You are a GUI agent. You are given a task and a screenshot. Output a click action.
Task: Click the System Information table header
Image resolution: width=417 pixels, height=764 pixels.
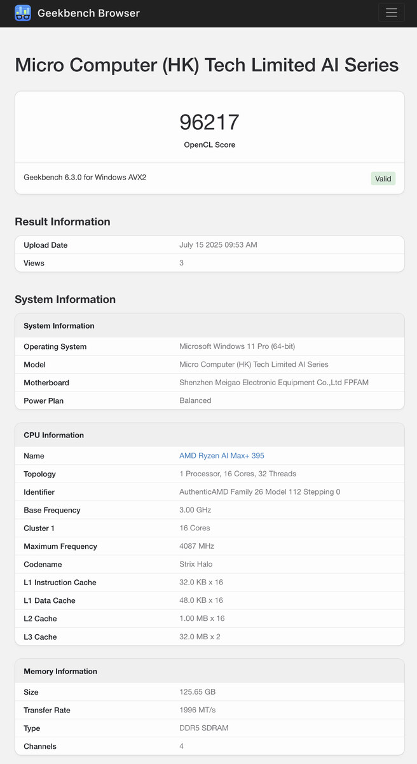click(x=210, y=325)
